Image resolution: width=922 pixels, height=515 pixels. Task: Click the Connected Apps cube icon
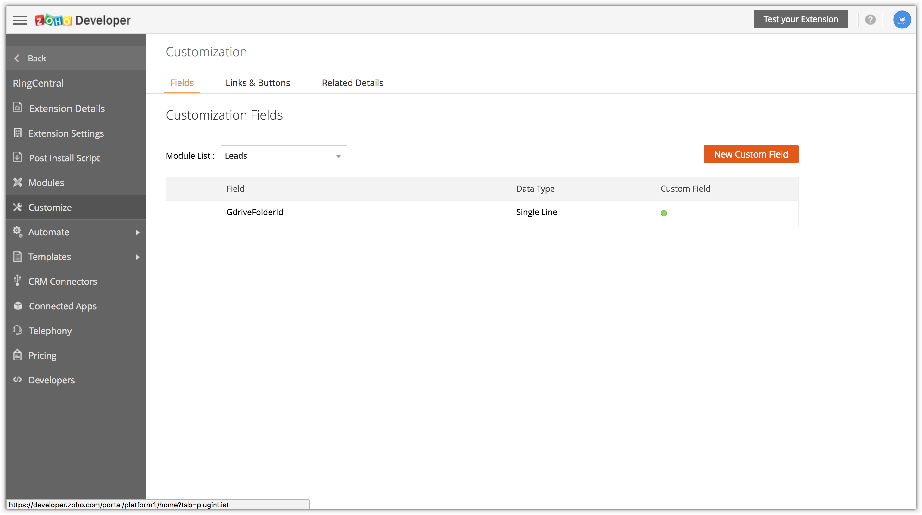(x=17, y=306)
